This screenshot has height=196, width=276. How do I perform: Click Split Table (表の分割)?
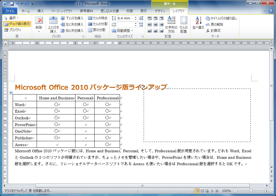97,30
